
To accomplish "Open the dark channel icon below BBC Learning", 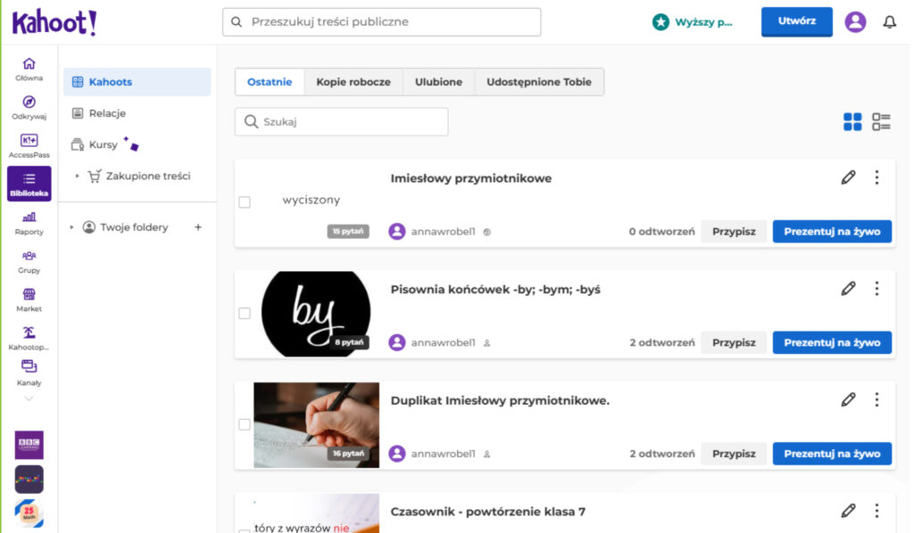I will (x=29, y=480).
